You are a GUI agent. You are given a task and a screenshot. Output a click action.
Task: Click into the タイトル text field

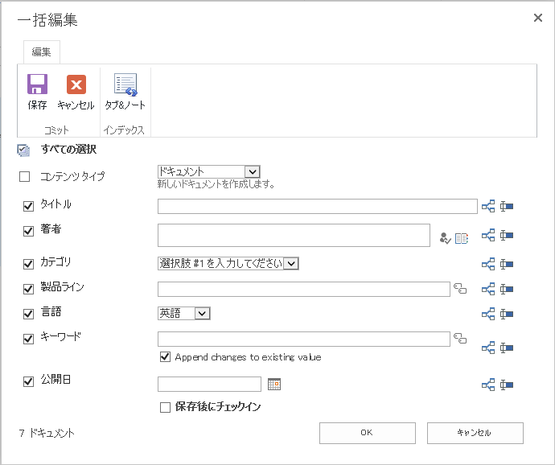[317, 207]
